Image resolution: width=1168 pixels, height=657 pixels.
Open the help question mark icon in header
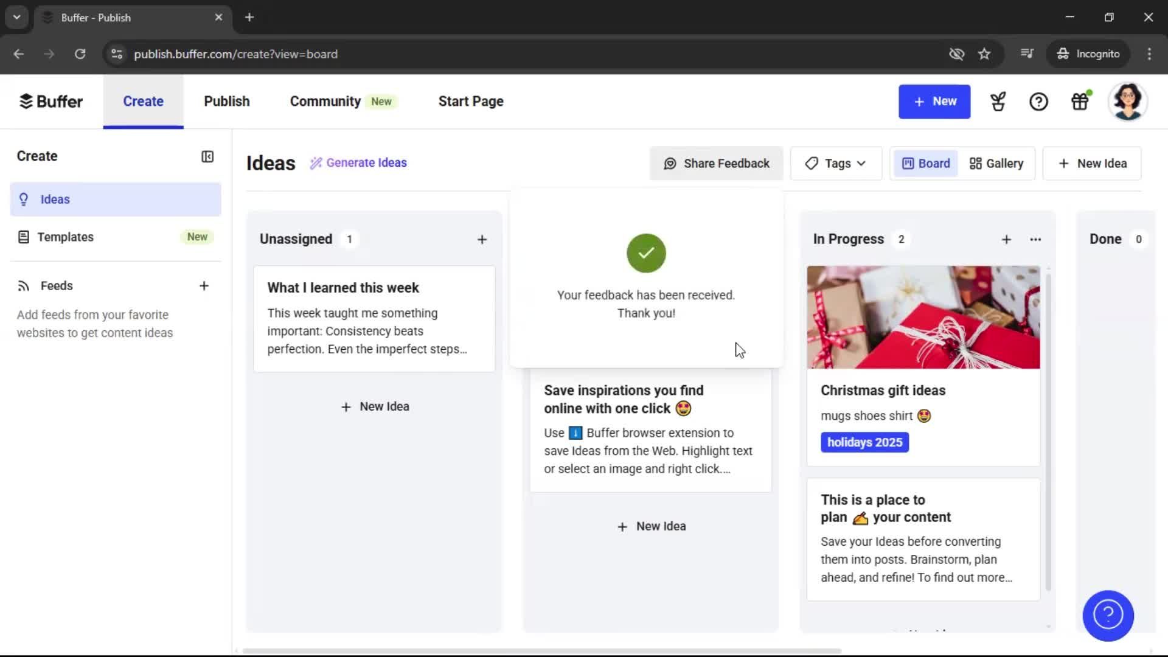pyautogui.click(x=1038, y=102)
